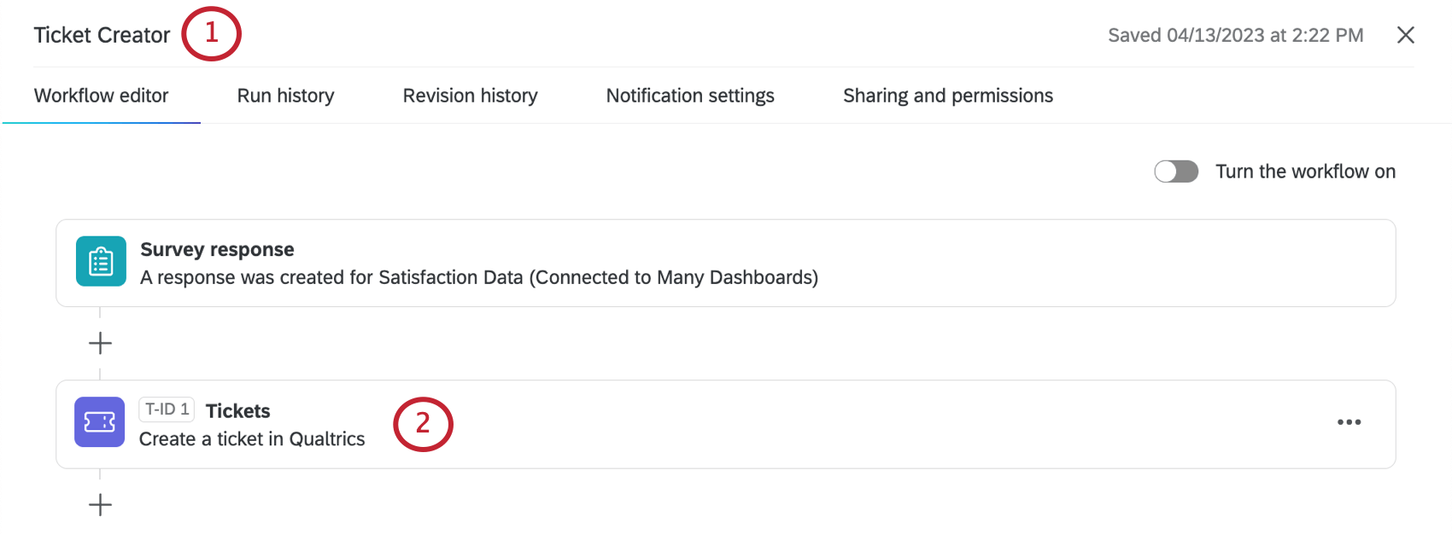Click the plus icon below the Tickets task
1452x534 pixels.
point(100,504)
